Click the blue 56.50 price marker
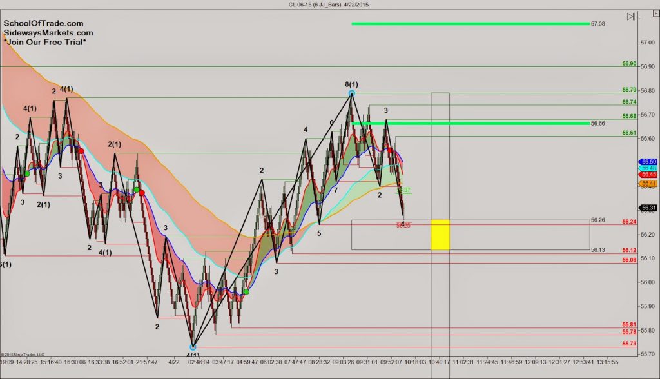 click(648, 162)
